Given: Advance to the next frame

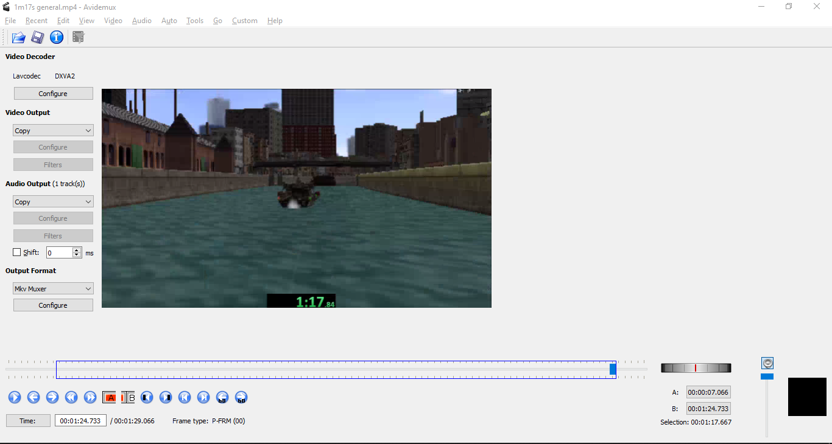Looking at the screenshot, I should coord(52,397).
